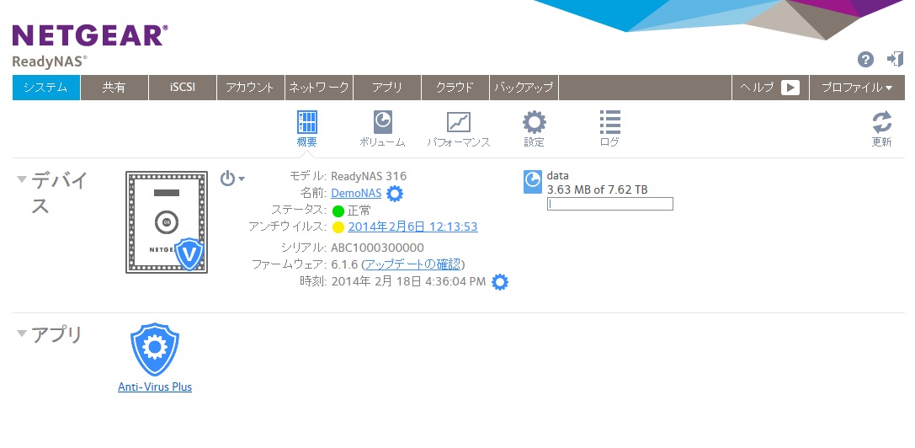Open the DemoNAS name link
This screenshot has width=915, height=448.
356,194
